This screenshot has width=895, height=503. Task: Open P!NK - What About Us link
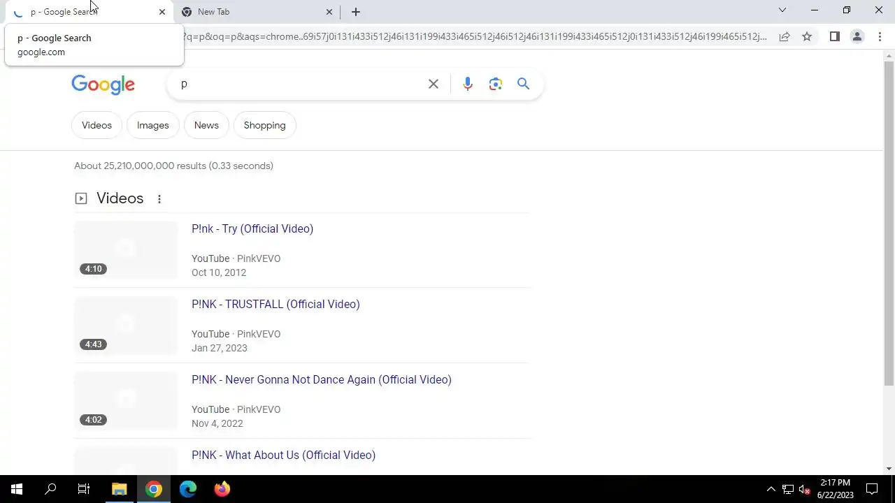click(283, 455)
